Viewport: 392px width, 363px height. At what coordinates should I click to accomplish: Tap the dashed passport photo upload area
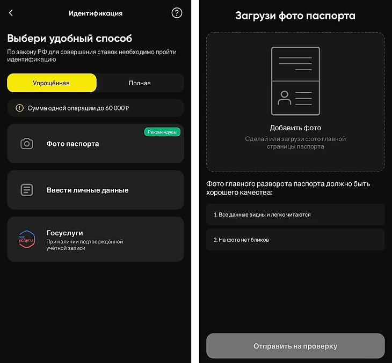point(295,102)
